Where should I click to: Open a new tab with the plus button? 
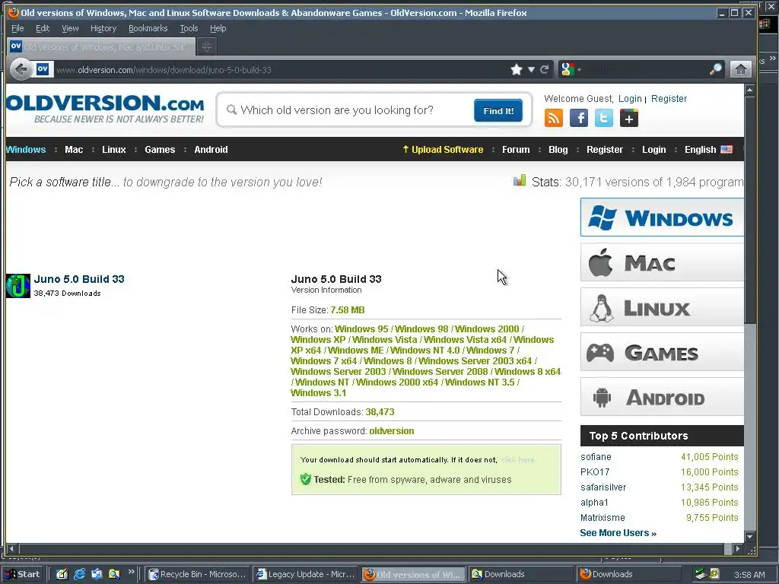[x=207, y=46]
